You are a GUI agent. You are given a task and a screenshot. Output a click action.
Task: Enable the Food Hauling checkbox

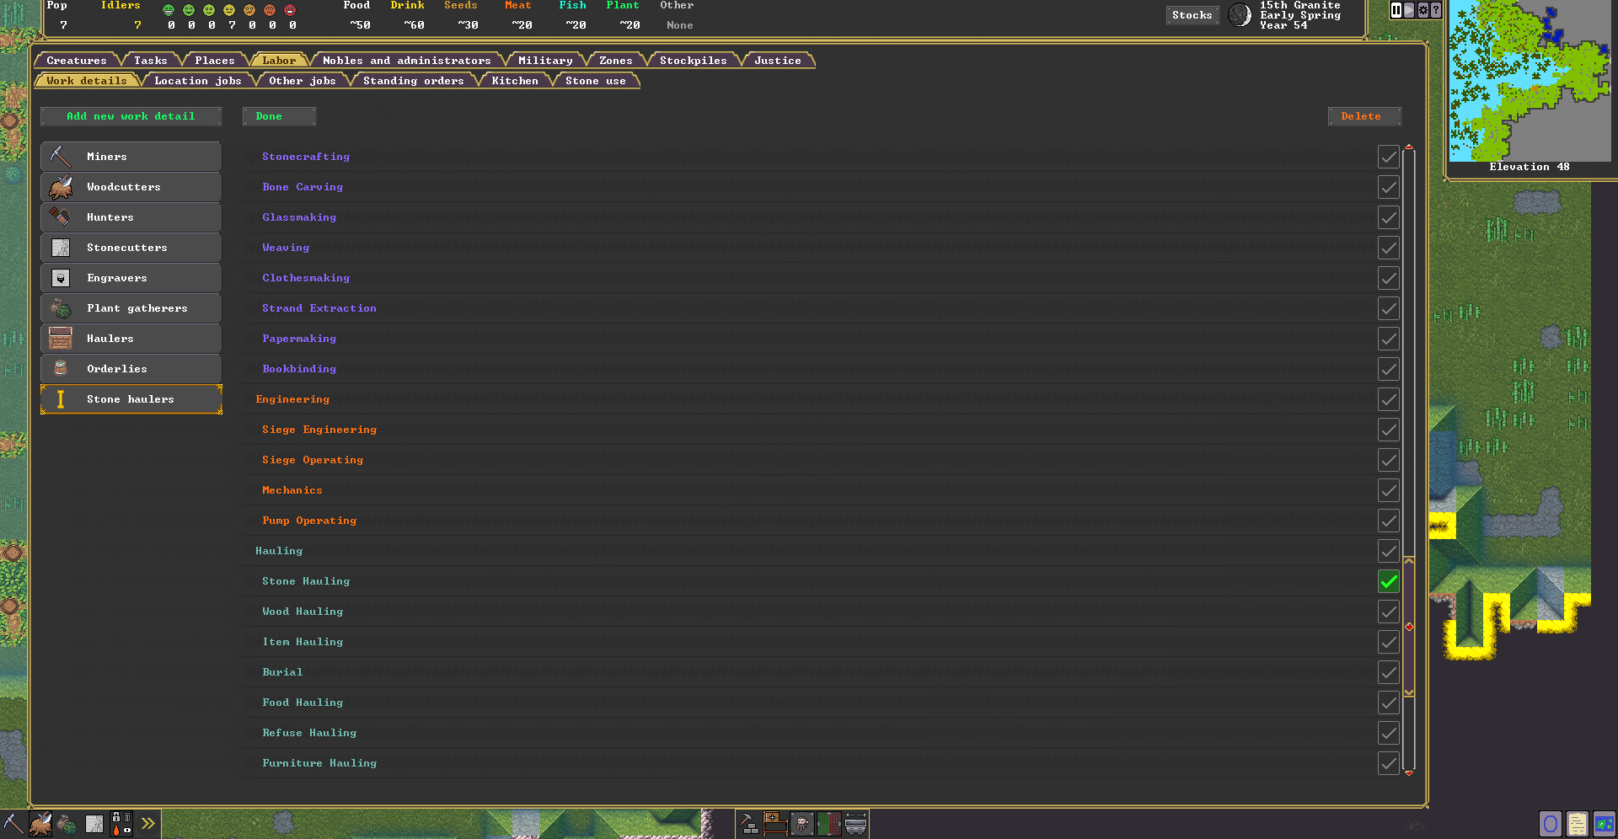pos(1389,703)
